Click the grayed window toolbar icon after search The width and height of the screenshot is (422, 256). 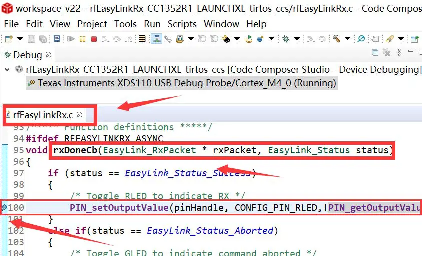[375, 39]
